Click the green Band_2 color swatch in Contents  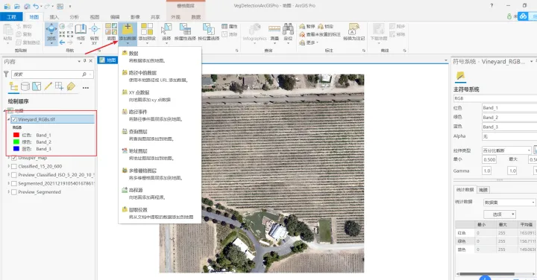pos(16,141)
